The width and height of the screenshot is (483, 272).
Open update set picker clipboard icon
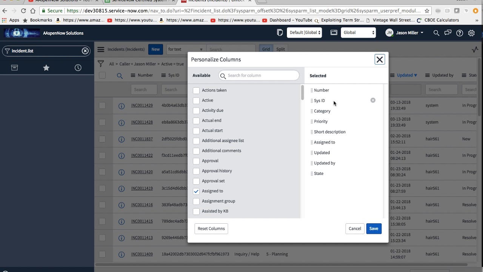(x=280, y=32)
